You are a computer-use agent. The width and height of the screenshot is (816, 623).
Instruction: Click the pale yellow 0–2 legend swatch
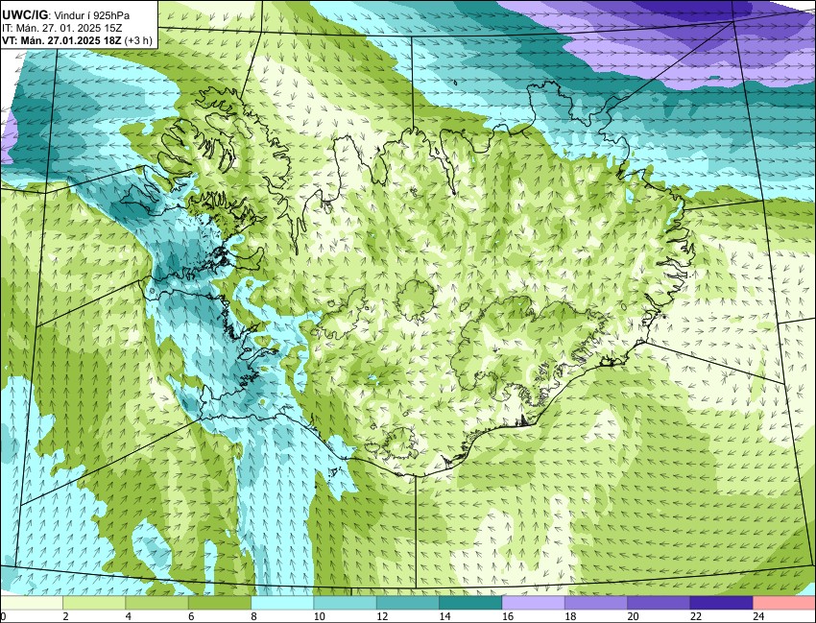(x=32, y=603)
